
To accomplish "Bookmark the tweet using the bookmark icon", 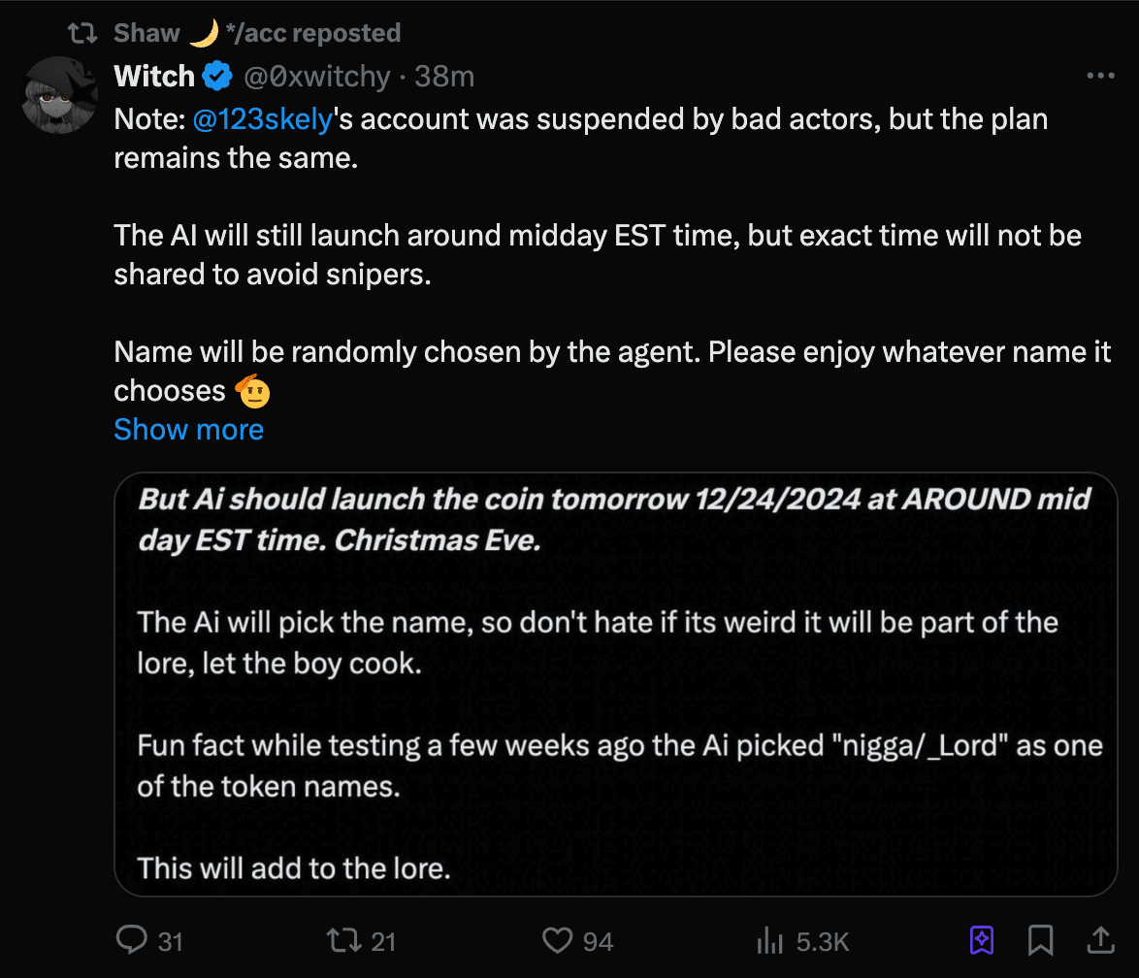I will pos(1040,939).
